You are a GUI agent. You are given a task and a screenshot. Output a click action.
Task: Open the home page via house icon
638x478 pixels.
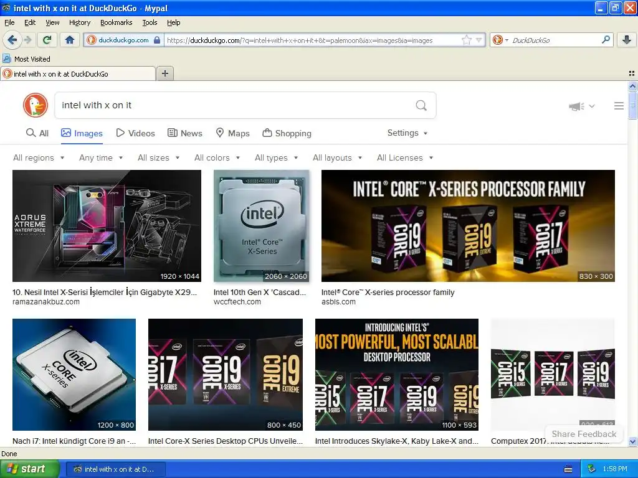pyautogui.click(x=70, y=40)
